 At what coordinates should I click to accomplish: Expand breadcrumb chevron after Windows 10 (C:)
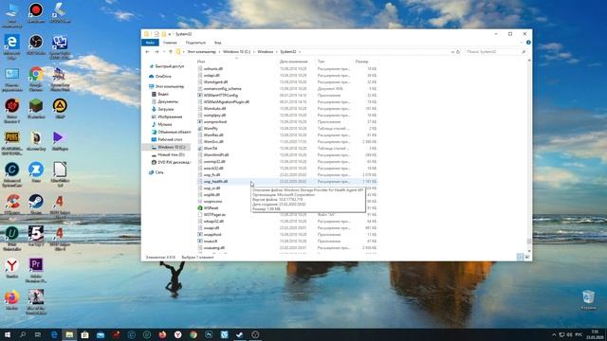[x=253, y=52]
